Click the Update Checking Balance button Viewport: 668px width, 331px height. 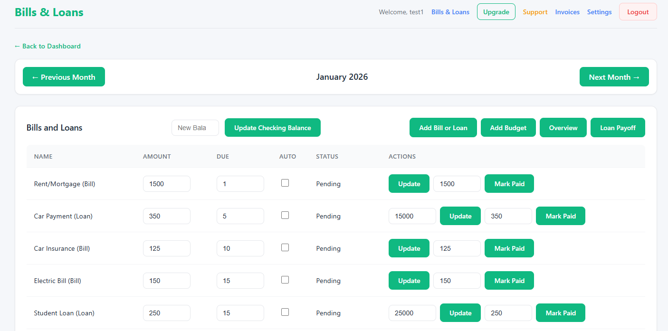[x=272, y=127]
